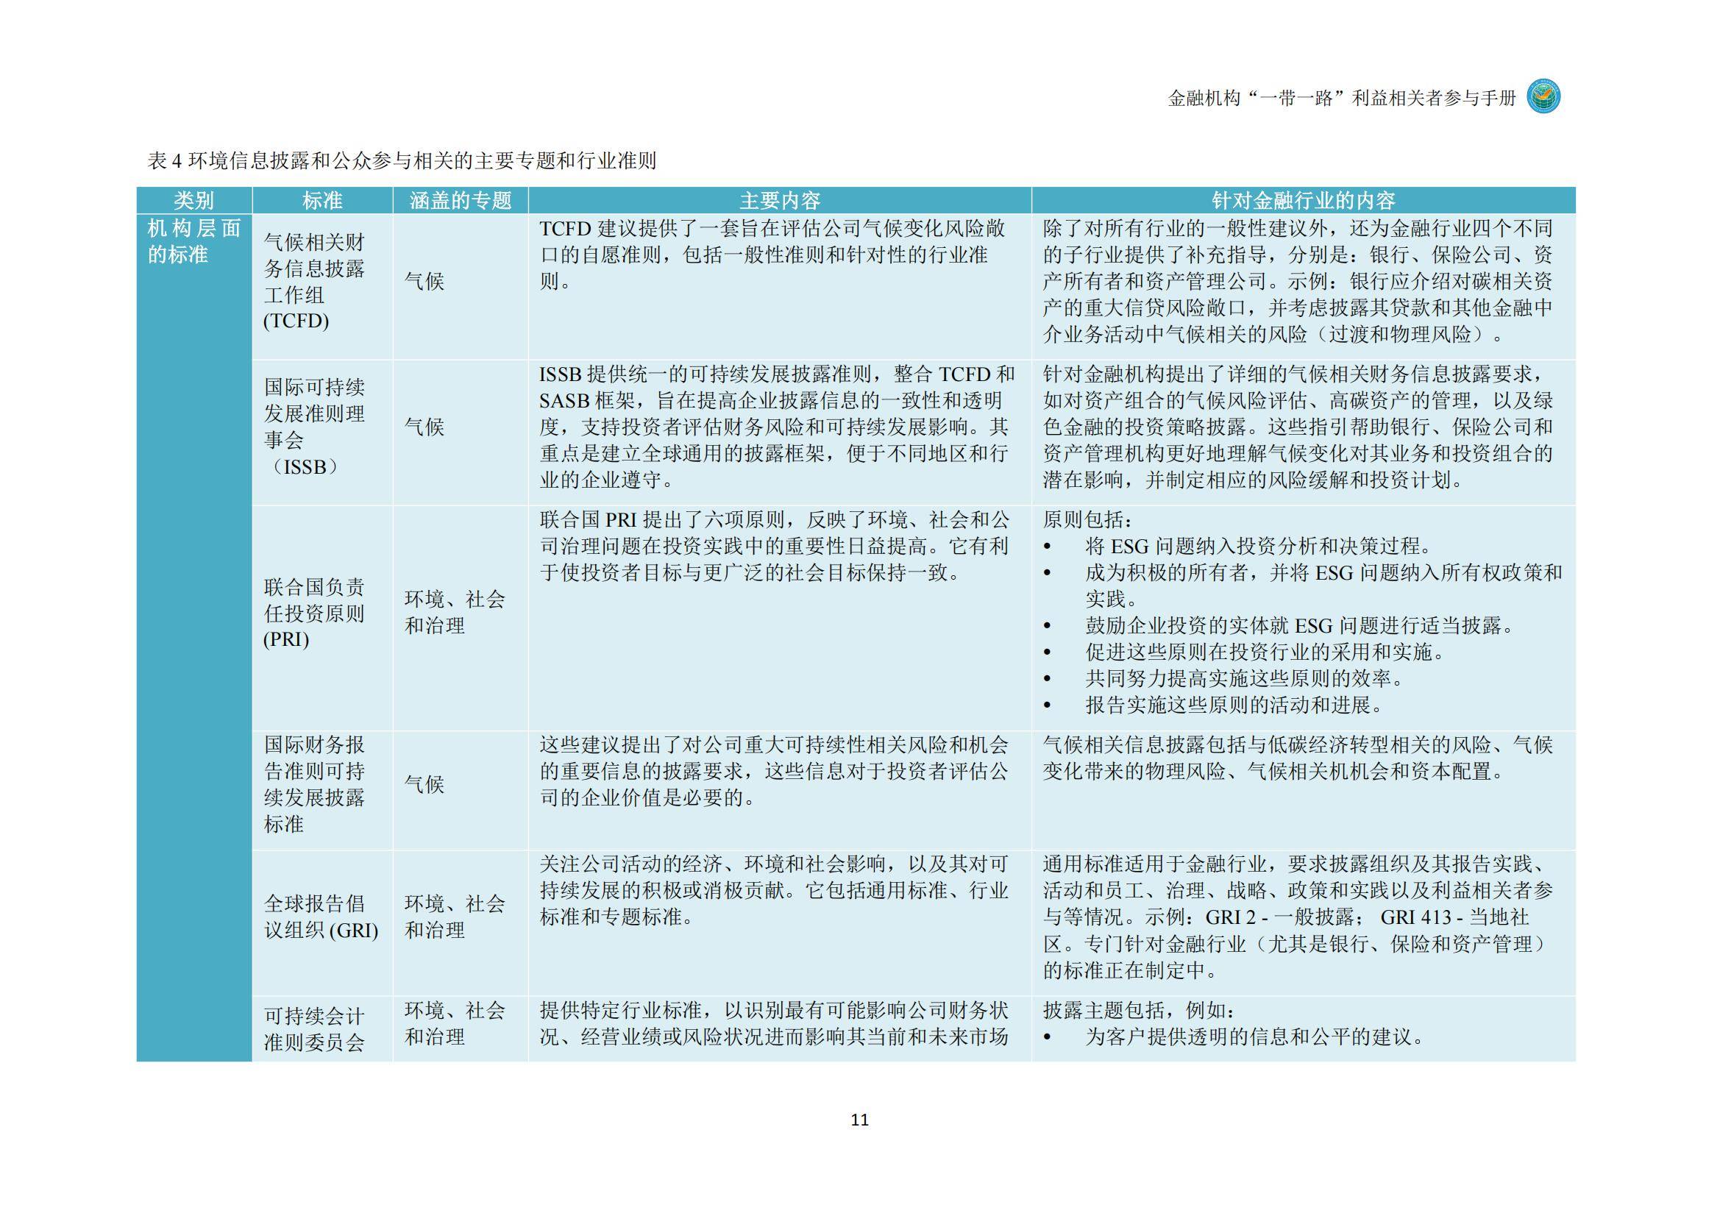Click the paragraph starting 联合国 PRI 提出了六项原则
The height and width of the screenshot is (1216, 1720).
coord(775,546)
